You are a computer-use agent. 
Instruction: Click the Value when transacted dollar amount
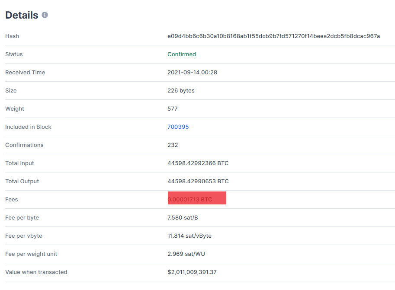tap(192, 272)
